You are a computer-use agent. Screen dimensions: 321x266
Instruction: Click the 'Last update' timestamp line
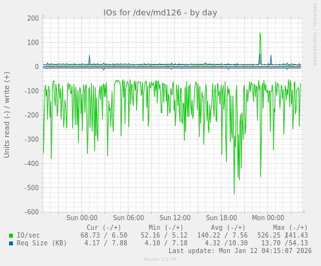(x=240, y=251)
